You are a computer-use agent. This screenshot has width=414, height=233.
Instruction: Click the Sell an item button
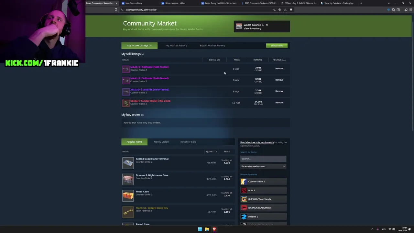[277, 46]
